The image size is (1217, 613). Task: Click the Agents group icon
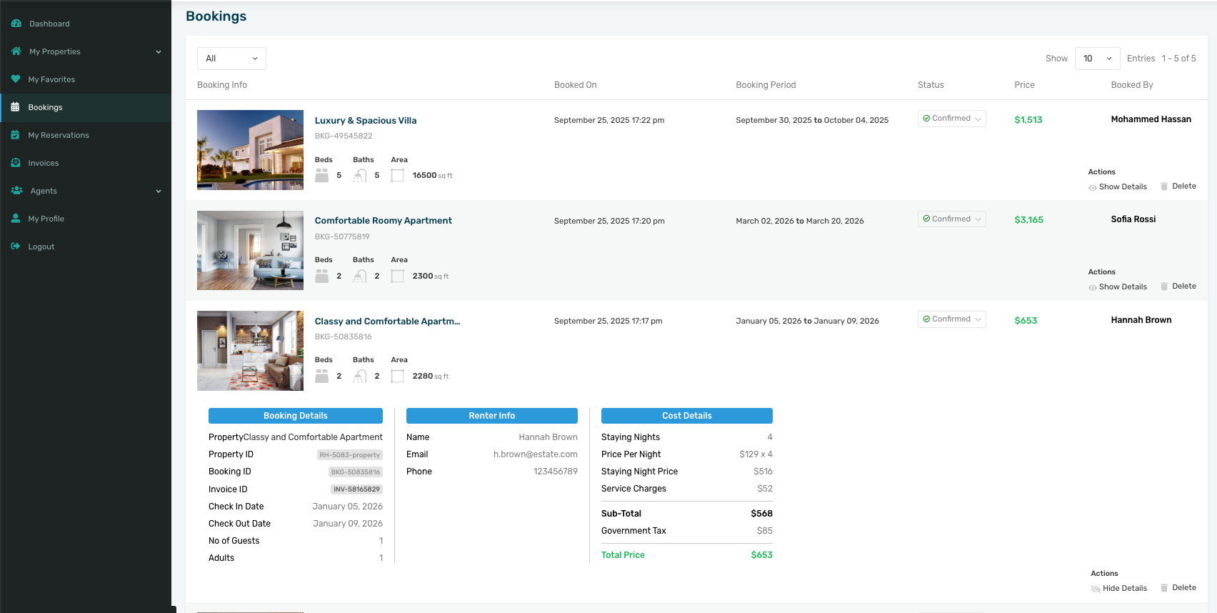pos(16,191)
